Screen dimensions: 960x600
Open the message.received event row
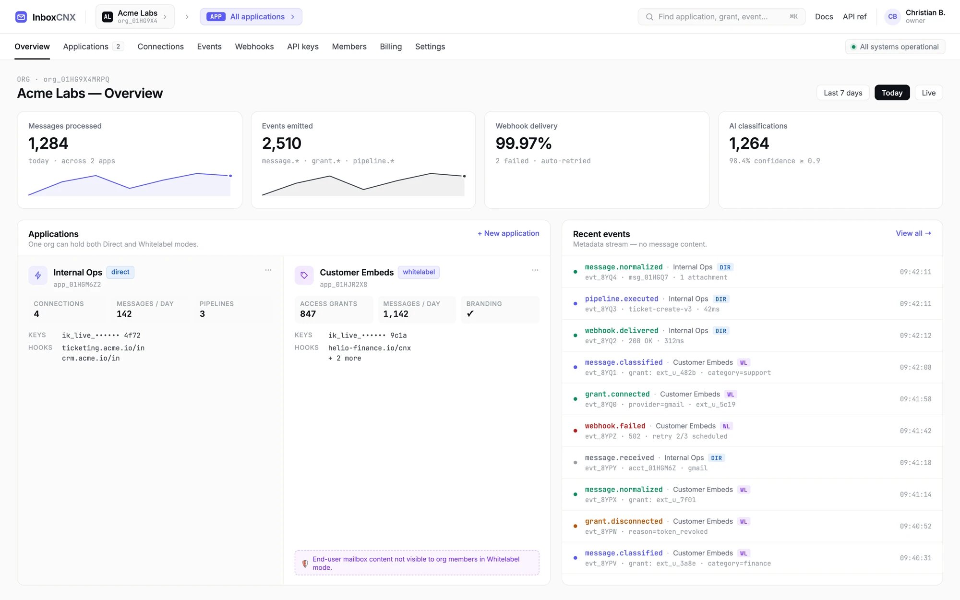coord(752,463)
